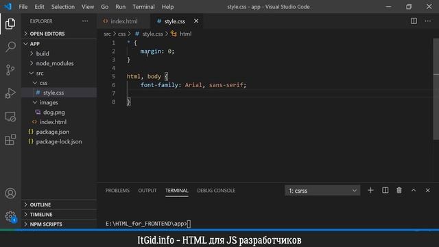Image resolution: width=439 pixels, height=247 pixels.
Task: Close the style.css tab
Action: pyautogui.click(x=196, y=21)
